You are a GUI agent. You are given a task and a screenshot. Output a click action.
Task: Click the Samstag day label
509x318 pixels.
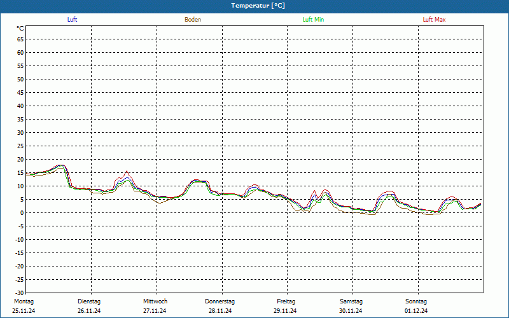[351, 301]
